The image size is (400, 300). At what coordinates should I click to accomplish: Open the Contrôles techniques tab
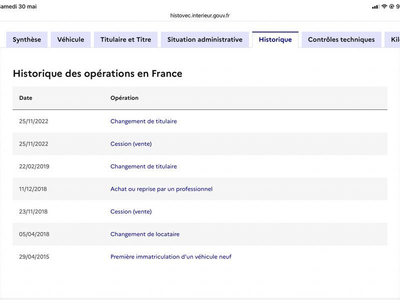pyautogui.click(x=341, y=39)
